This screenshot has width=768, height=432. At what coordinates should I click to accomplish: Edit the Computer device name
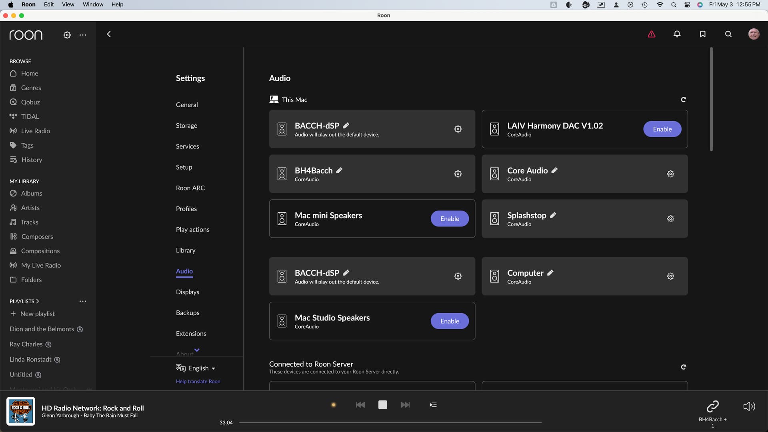click(550, 273)
